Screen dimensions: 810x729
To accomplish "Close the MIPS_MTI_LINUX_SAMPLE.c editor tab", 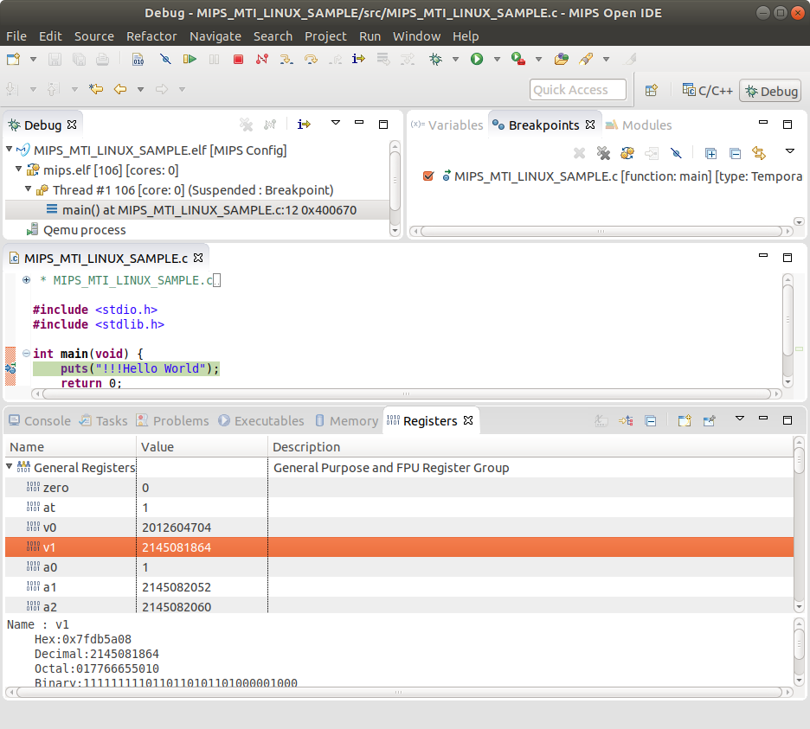I will point(198,258).
